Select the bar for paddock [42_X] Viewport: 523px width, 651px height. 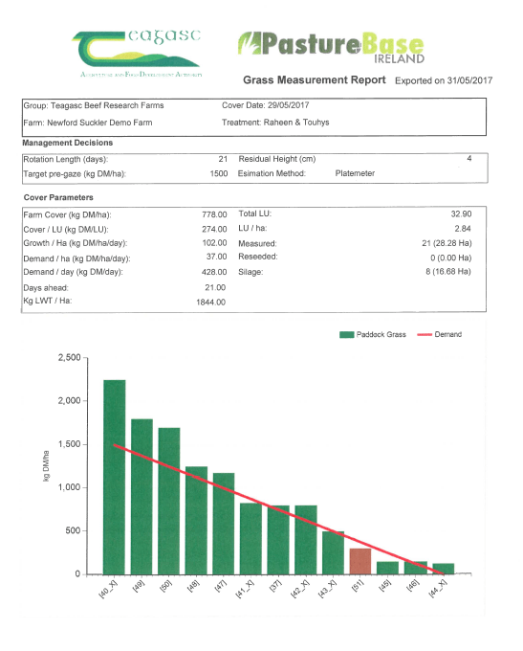click(306, 540)
